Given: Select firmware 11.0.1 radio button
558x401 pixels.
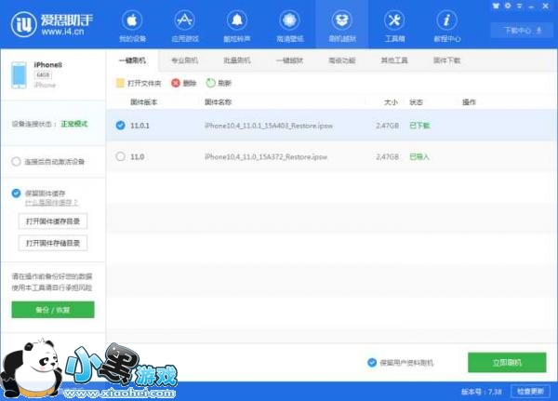Looking at the screenshot, I should point(121,126).
